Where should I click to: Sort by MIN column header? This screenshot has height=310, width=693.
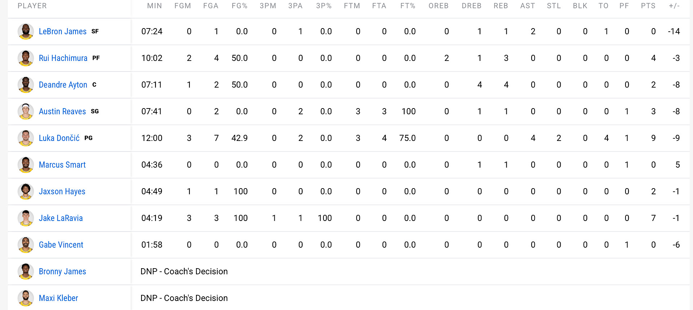tap(154, 6)
